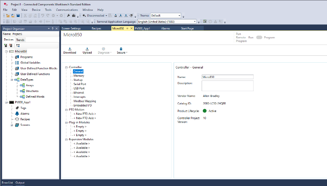Open the Communications menu
327x186 pixels.
(67, 10)
